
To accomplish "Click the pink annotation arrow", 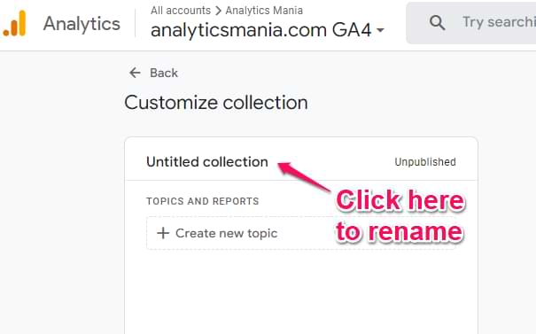I will [304, 176].
